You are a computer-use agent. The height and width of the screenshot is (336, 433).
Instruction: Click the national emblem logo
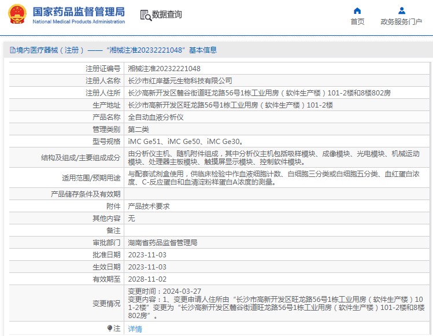[17, 15]
